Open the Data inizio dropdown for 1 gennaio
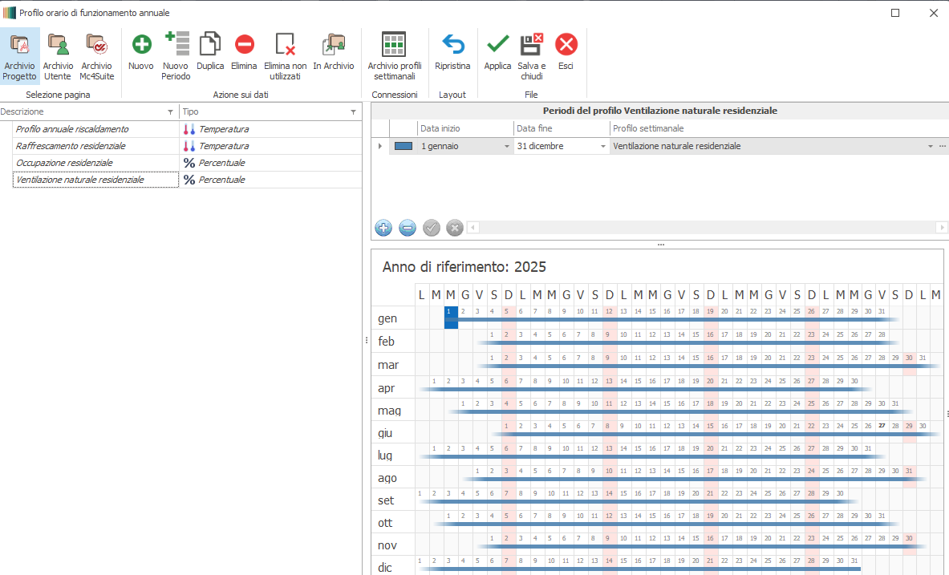Image resolution: width=949 pixels, height=575 pixels. coord(506,147)
